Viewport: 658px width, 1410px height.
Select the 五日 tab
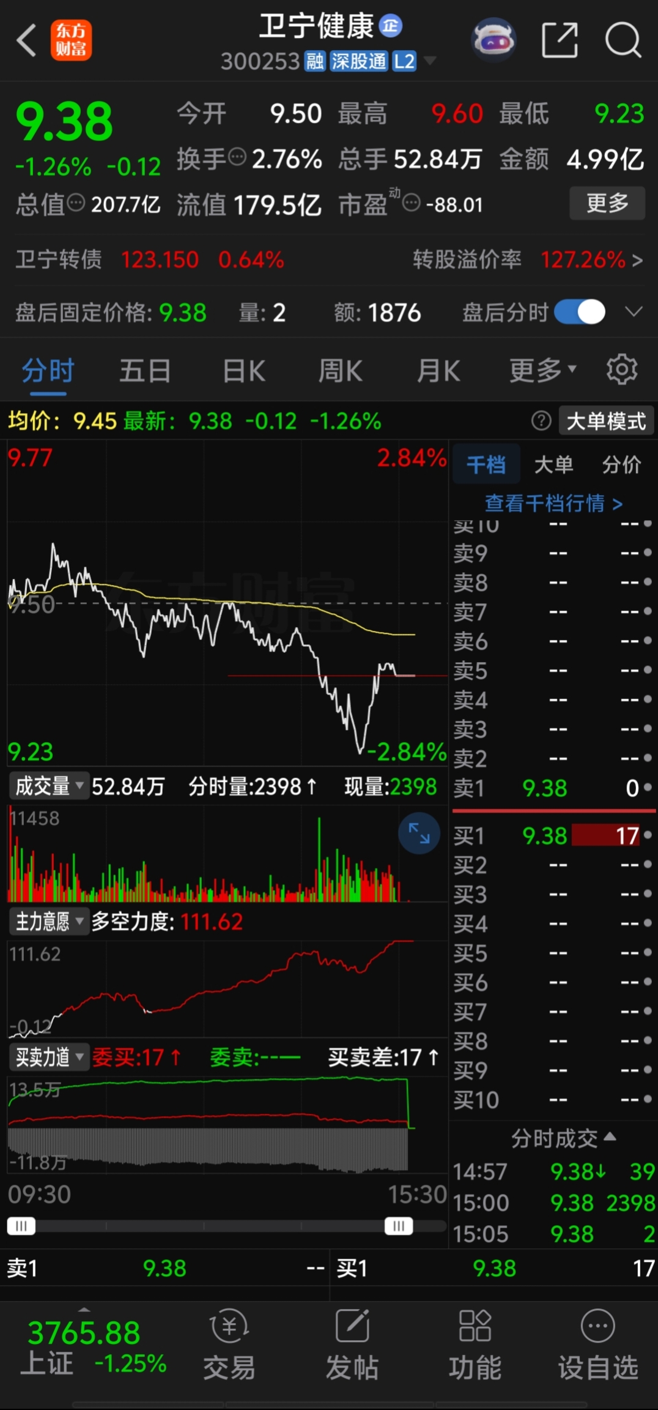[145, 371]
